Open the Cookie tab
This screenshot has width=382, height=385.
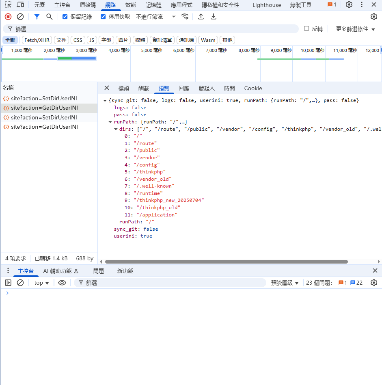click(x=253, y=88)
